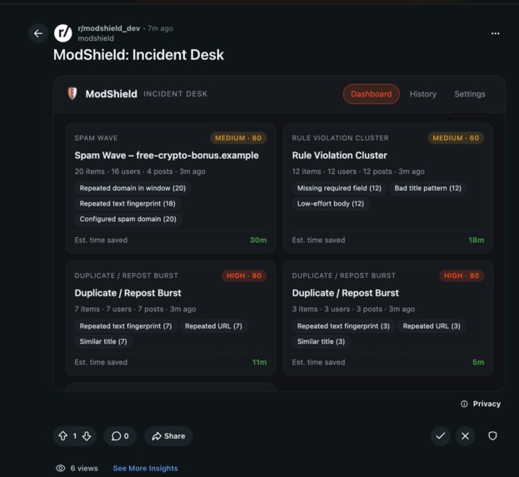519x477 pixels.
Task: Downvote the ModShield post
Action: tap(87, 436)
